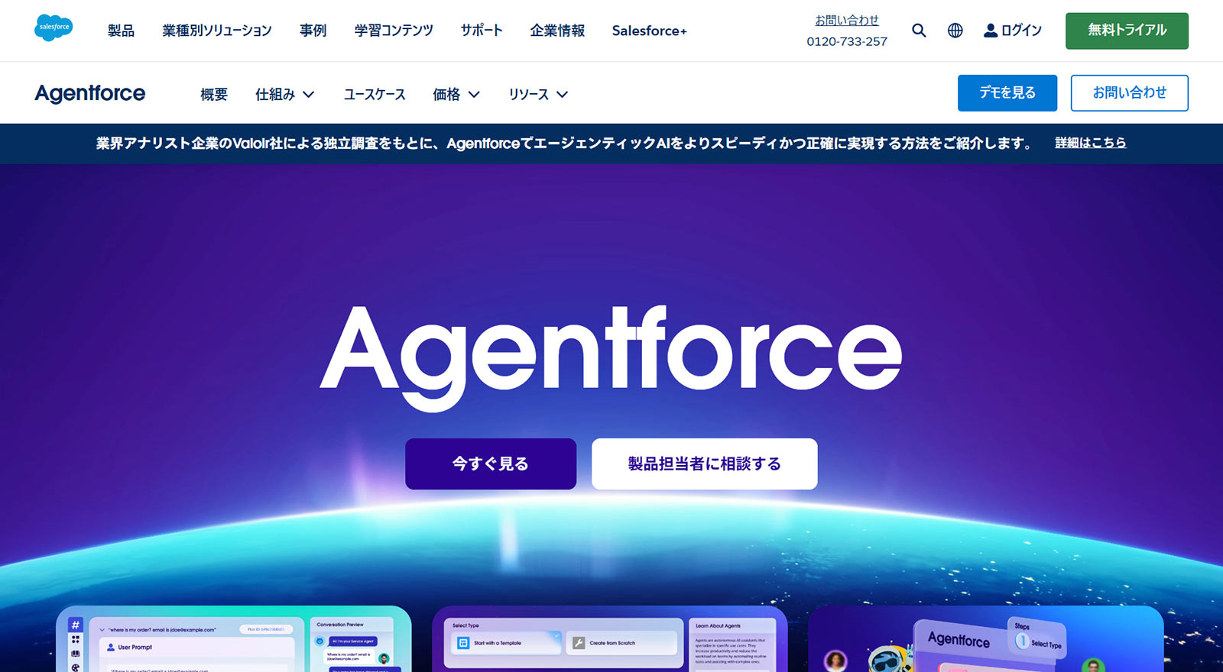Expand the 価格 dropdown
Screen dimensions: 1223x672
[456, 94]
